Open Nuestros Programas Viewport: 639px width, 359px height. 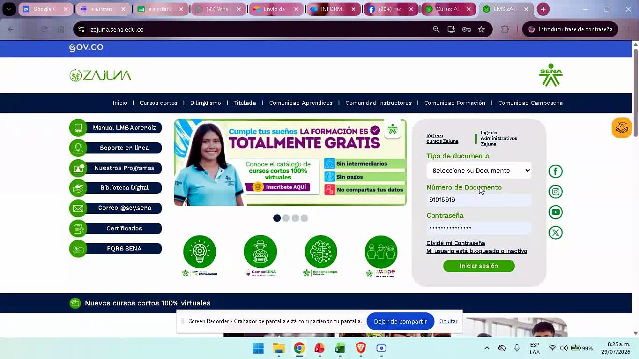coord(116,168)
